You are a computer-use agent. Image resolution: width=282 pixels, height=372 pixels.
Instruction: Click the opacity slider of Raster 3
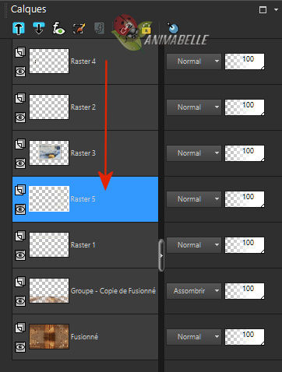coord(245,153)
